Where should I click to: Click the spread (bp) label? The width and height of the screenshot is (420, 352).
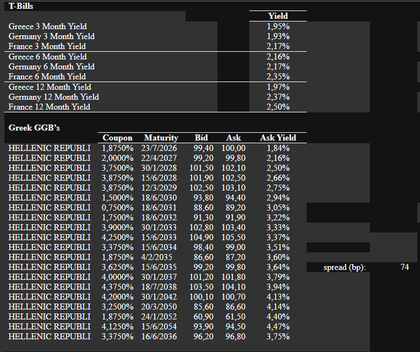click(345, 267)
